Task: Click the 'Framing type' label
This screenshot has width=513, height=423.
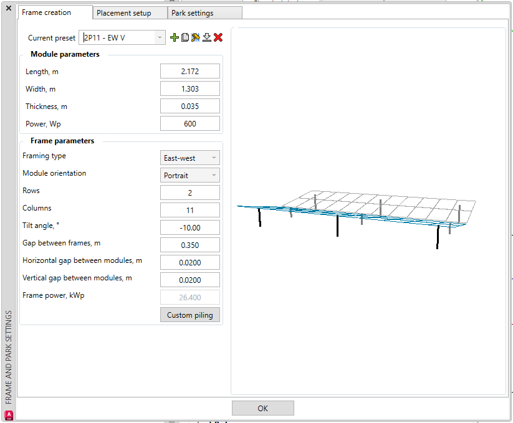Action: (44, 156)
